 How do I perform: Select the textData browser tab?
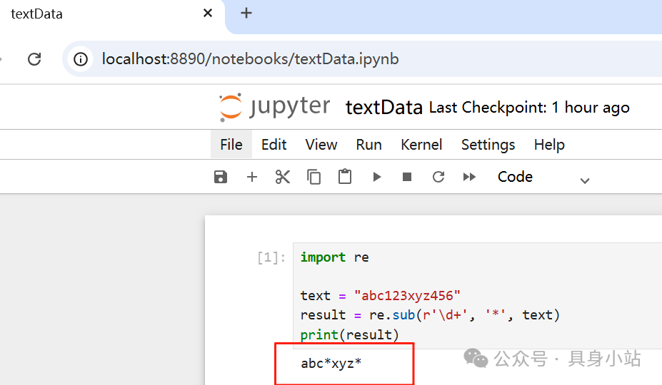pyautogui.click(x=112, y=14)
